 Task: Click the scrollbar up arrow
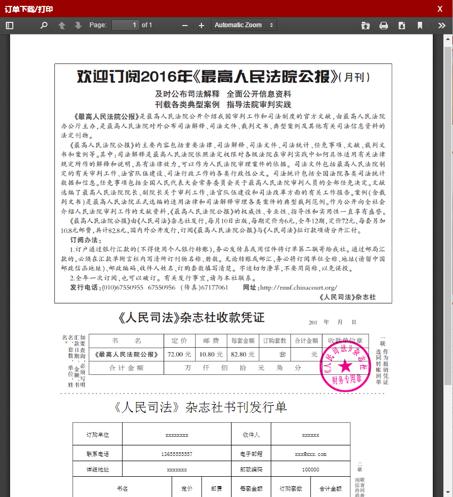448,39
